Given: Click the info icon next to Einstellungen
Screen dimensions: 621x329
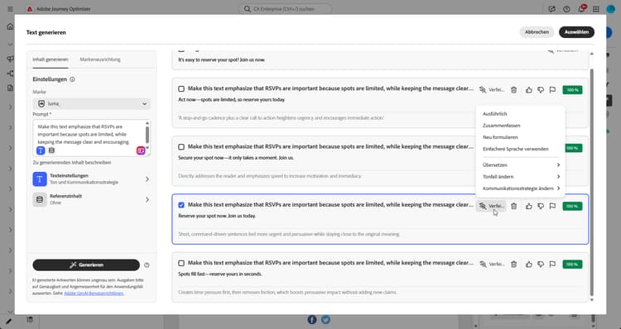Looking at the screenshot, I should click(x=72, y=79).
